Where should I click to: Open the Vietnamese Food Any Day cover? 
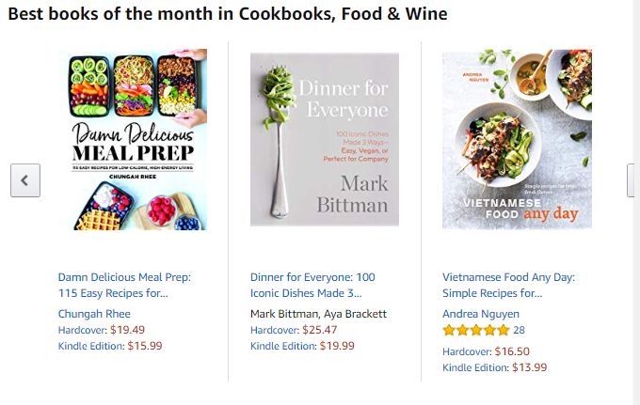(x=517, y=139)
